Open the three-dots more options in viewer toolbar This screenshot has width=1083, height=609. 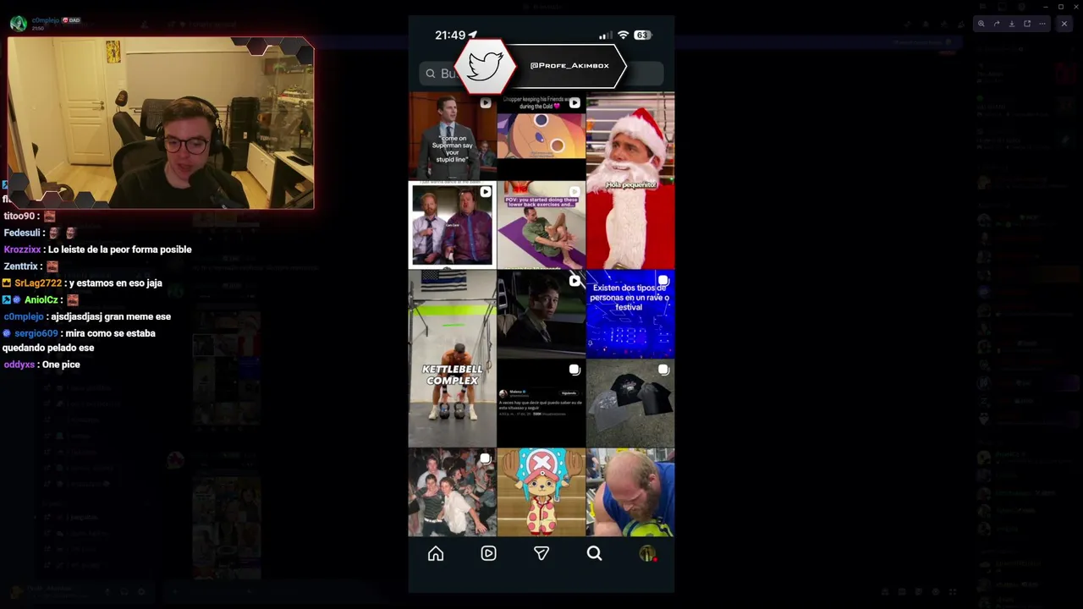[x=1042, y=24]
